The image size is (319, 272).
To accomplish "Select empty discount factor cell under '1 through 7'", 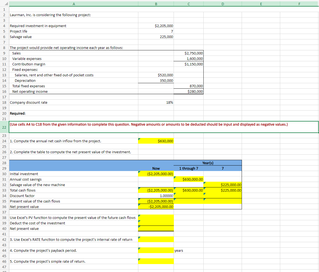I will 189,196.
